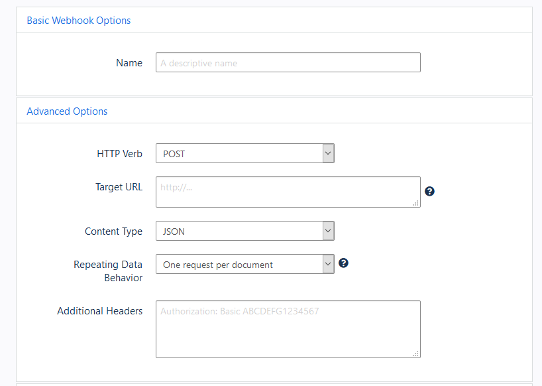The height and width of the screenshot is (386, 542).
Task: Click the Basic Webhook Options heading
Action: click(78, 21)
